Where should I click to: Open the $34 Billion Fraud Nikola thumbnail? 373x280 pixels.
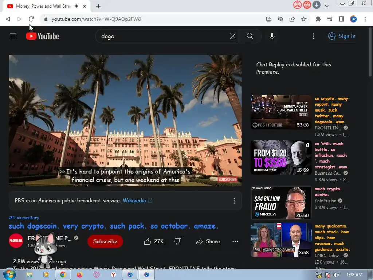coord(281,203)
